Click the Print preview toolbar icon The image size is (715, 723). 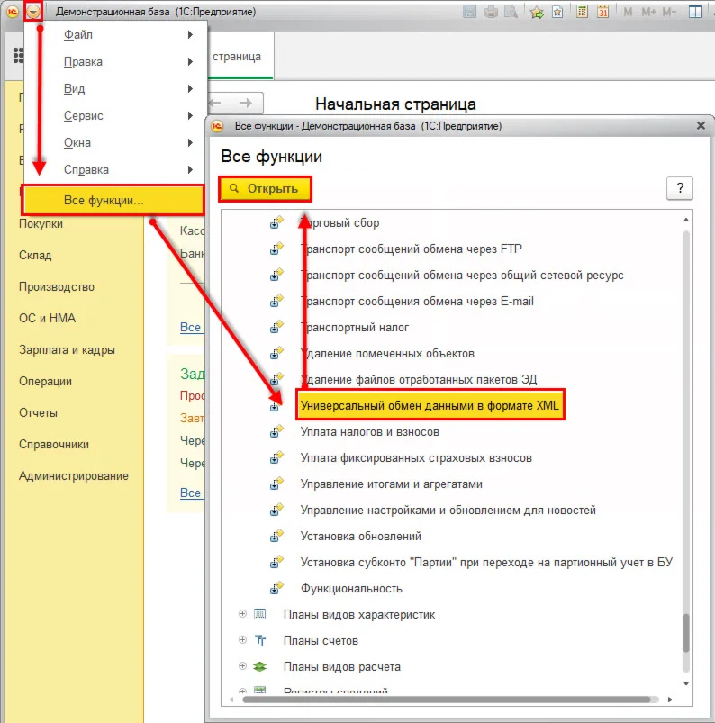(511, 12)
